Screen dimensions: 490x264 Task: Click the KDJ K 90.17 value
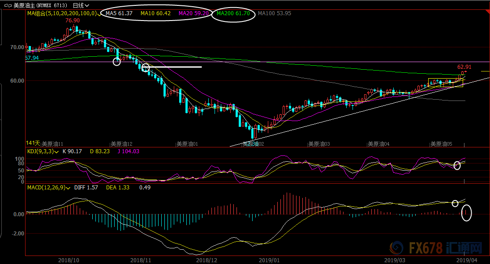pos(72,151)
